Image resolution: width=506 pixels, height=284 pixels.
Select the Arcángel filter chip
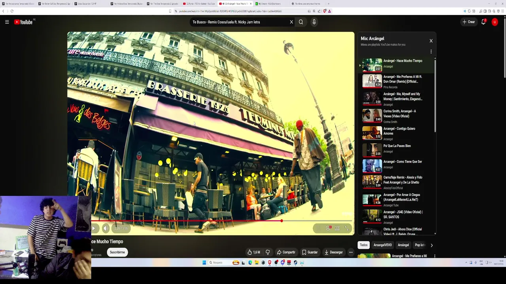pyautogui.click(x=403, y=245)
